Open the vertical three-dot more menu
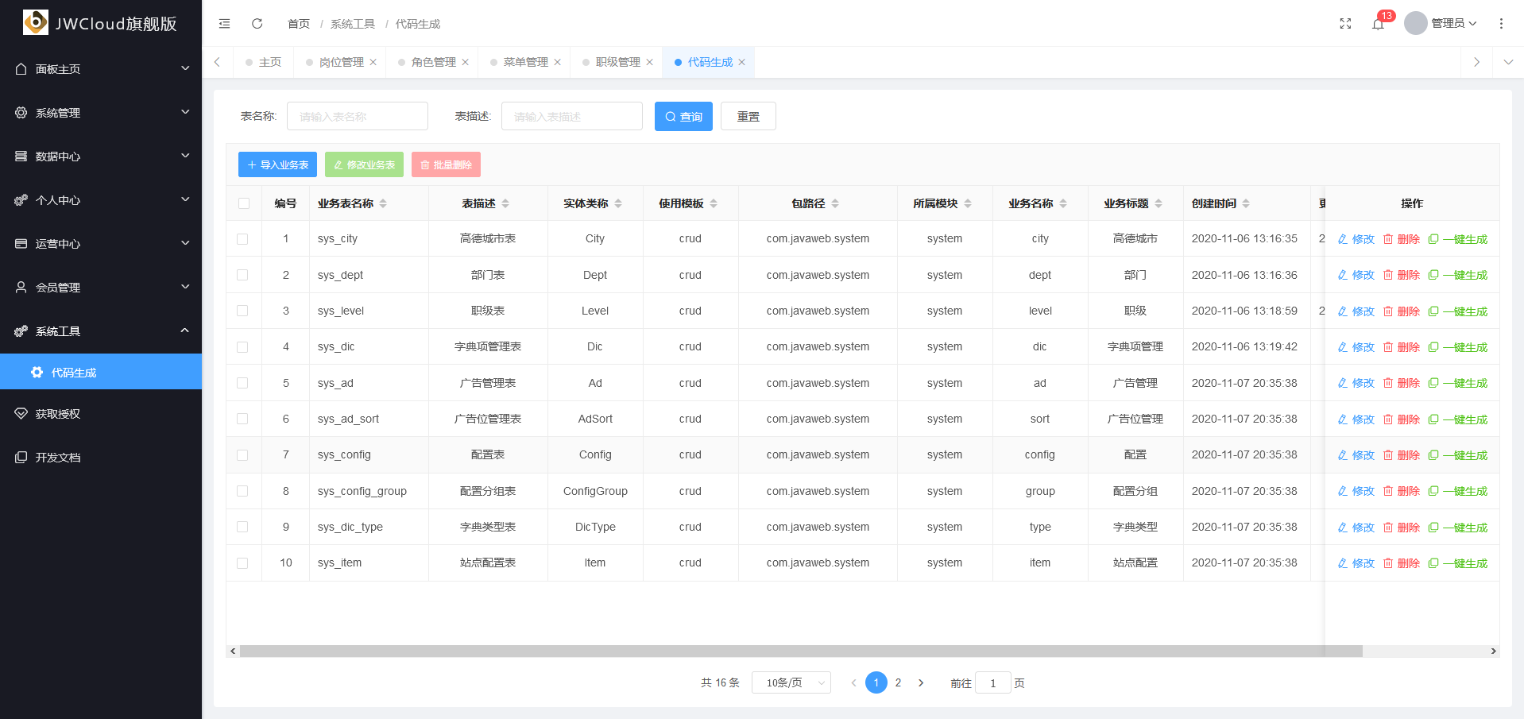Image resolution: width=1524 pixels, height=719 pixels. point(1501,24)
